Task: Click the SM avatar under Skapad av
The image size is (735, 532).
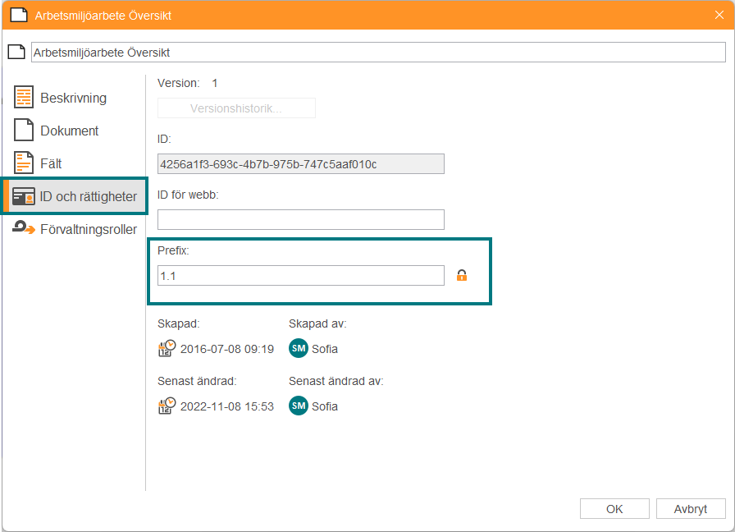Action: (299, 348)
